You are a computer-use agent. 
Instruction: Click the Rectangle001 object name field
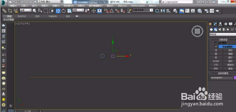pos(221,78)
